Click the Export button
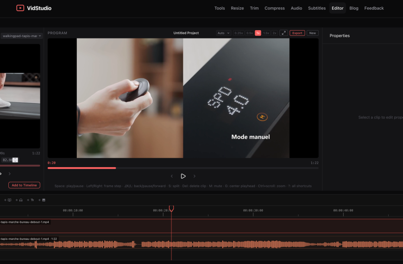The image size is (403, 264). (x=297, y=33)
